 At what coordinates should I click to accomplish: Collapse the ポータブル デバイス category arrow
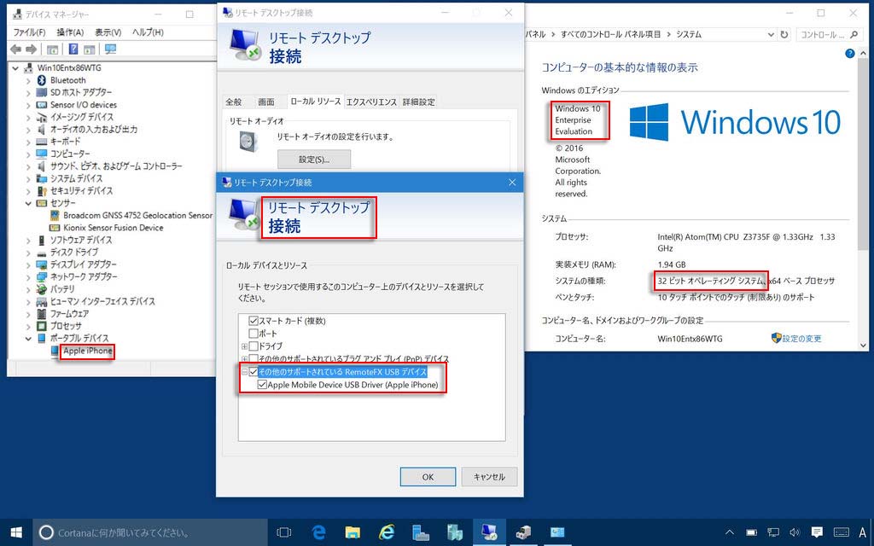tap(28, 338)
